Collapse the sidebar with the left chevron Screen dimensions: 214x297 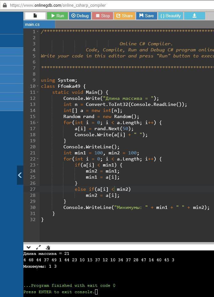pos(20,175)
